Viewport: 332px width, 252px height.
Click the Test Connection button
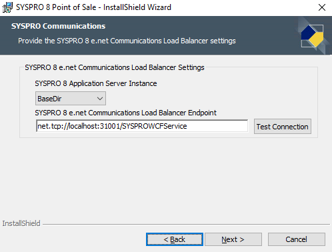coord(283,127)
